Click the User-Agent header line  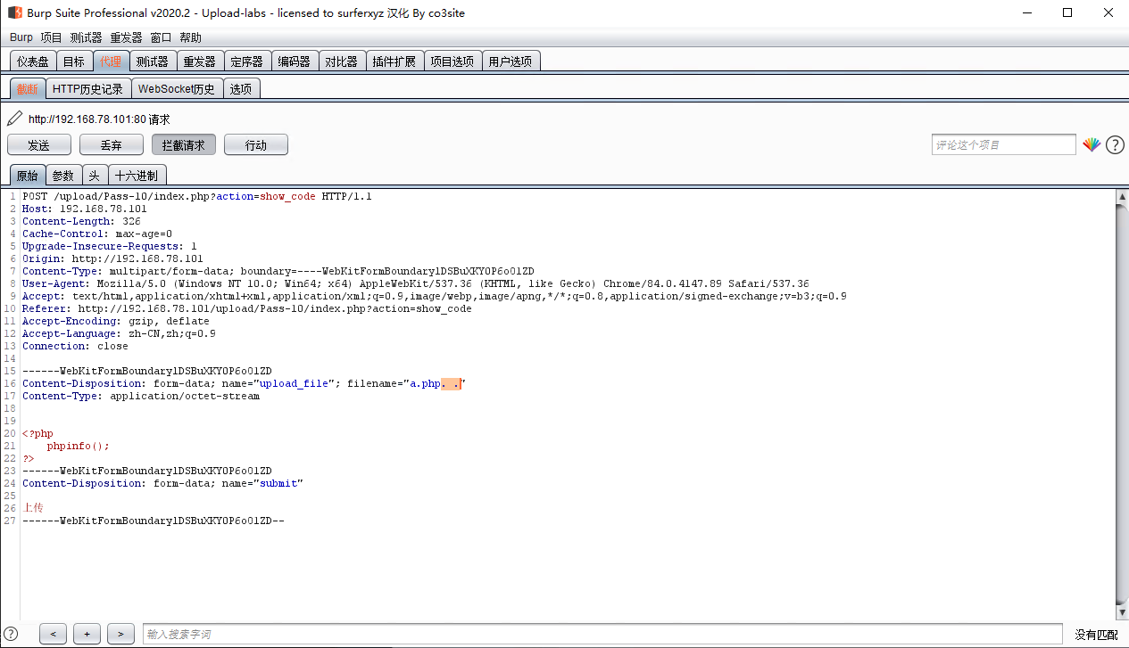coord(416,283)
